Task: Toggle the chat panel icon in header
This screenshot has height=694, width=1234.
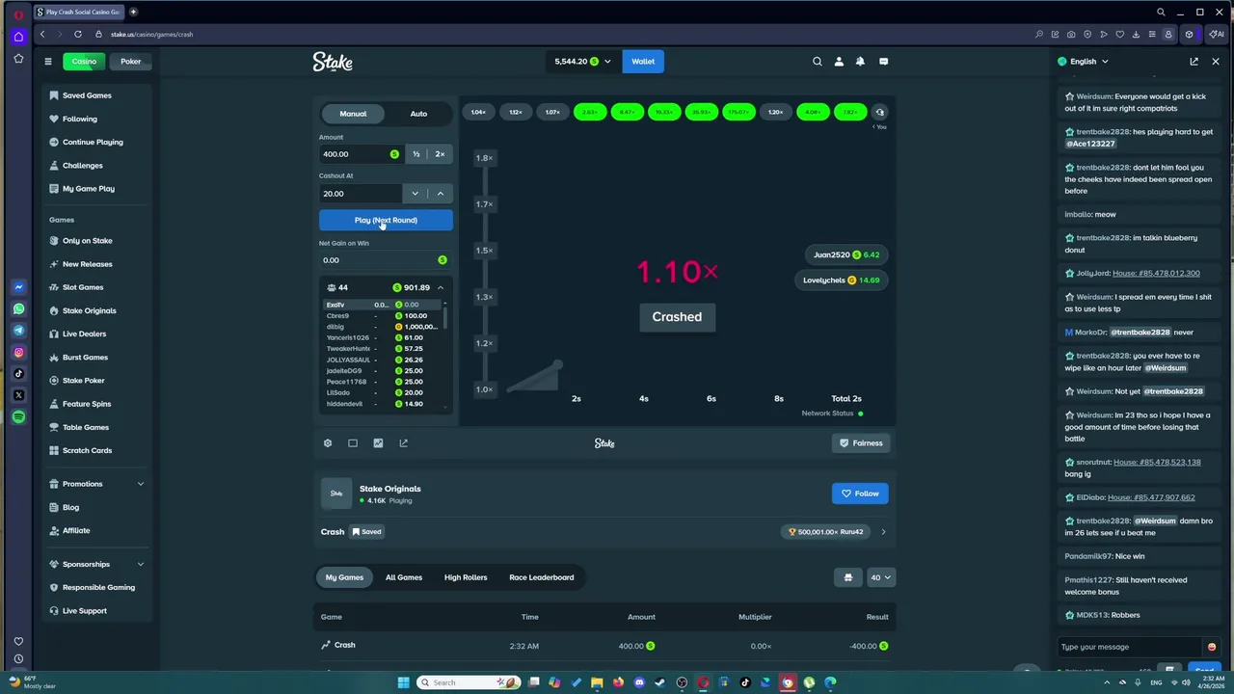Action: (x=883, y=62)
